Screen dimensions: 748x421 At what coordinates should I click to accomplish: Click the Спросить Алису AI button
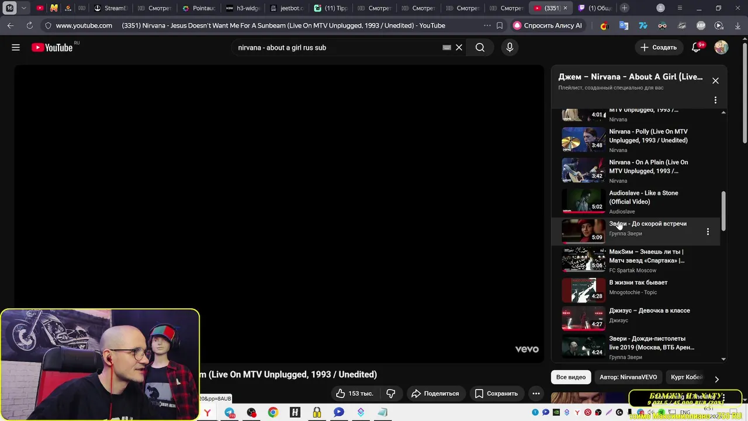[x=548, y=26]
